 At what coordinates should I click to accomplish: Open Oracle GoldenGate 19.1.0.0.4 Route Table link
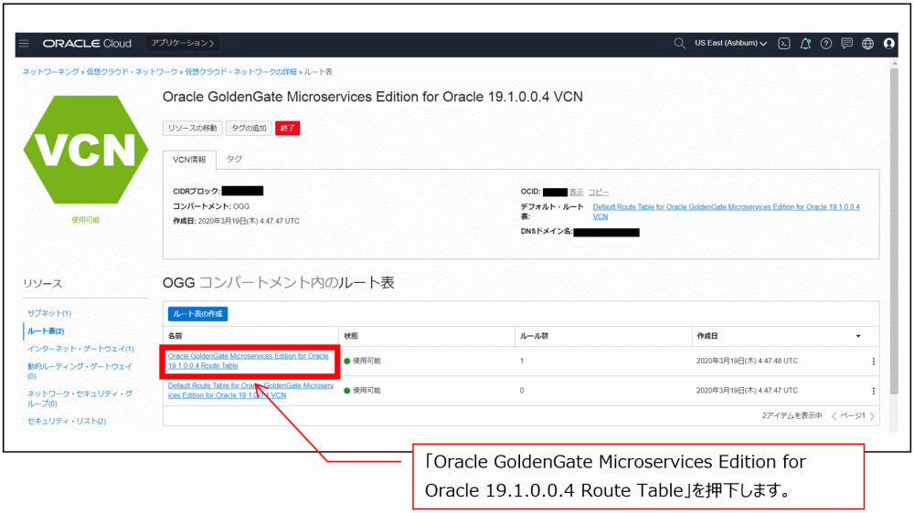(249, 361)
